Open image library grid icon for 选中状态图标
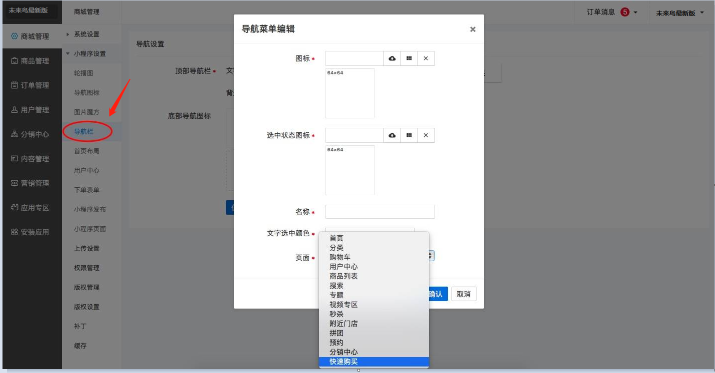The width and height of the screenshot is (715, 373). (409, 135)
